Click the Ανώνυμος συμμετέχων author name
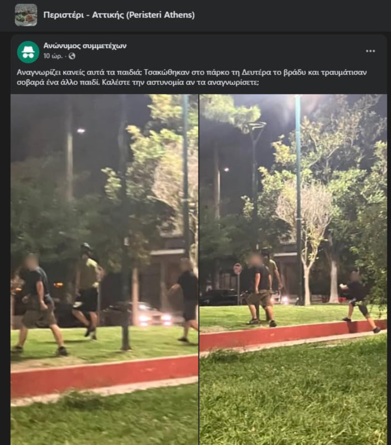This screenshot has width=391, height=445. click(85, 45)
